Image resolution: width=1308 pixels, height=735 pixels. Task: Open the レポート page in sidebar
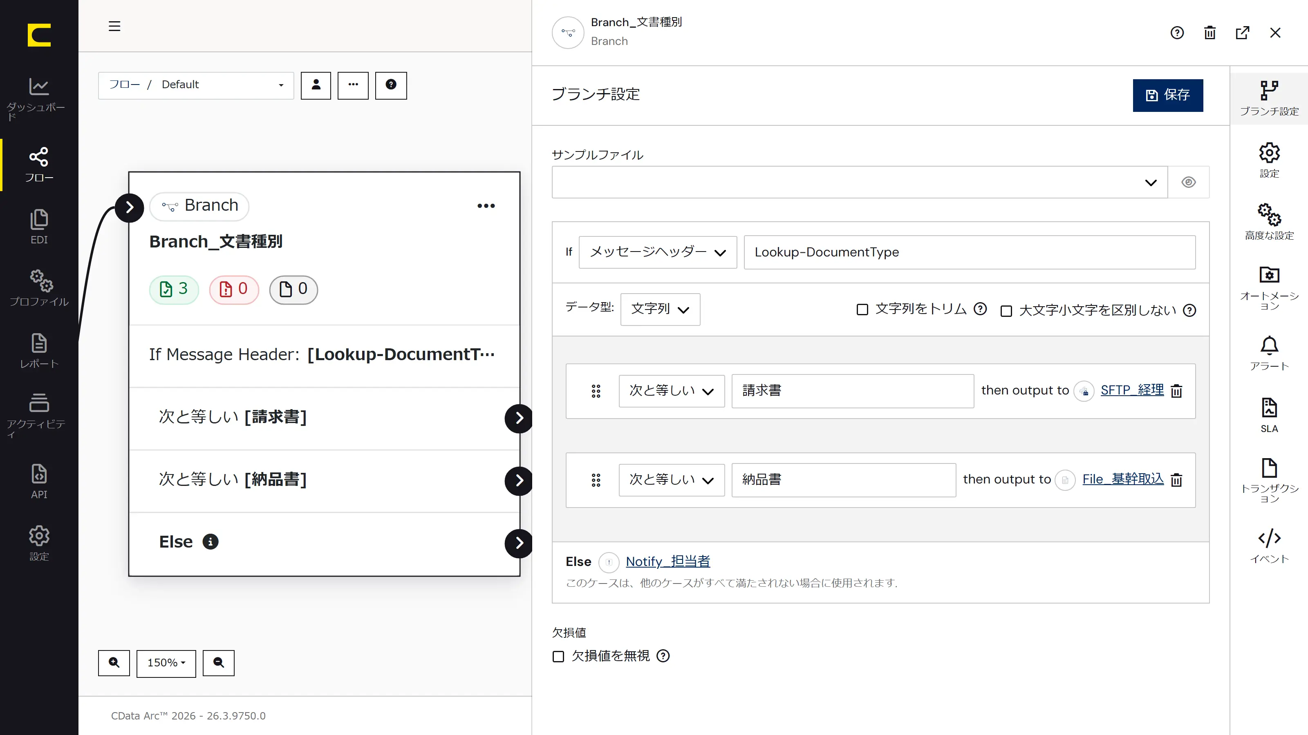[39, 350]
